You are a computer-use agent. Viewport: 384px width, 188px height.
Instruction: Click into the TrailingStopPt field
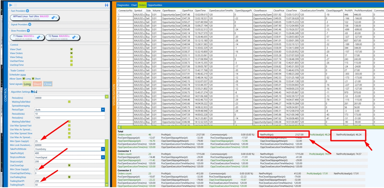69,185
